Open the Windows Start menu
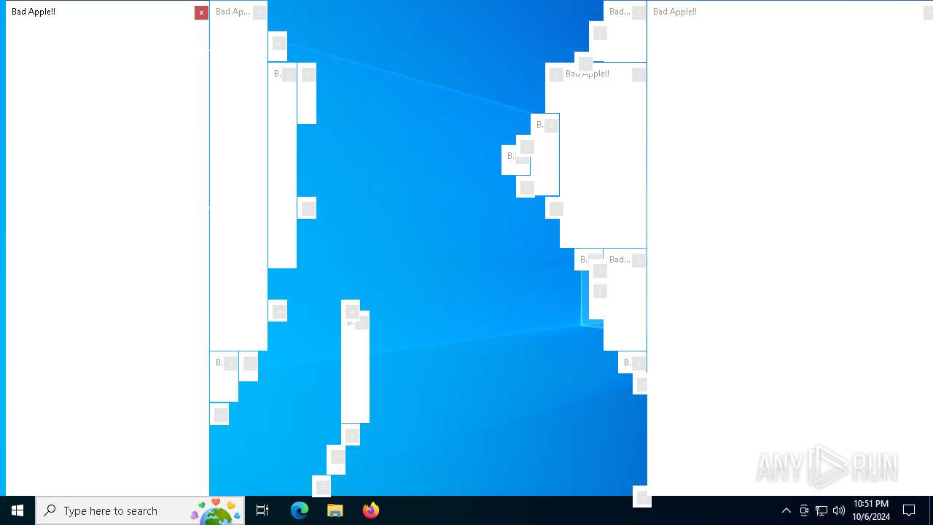This screenshot has height=525, width=933. (17, 510)
